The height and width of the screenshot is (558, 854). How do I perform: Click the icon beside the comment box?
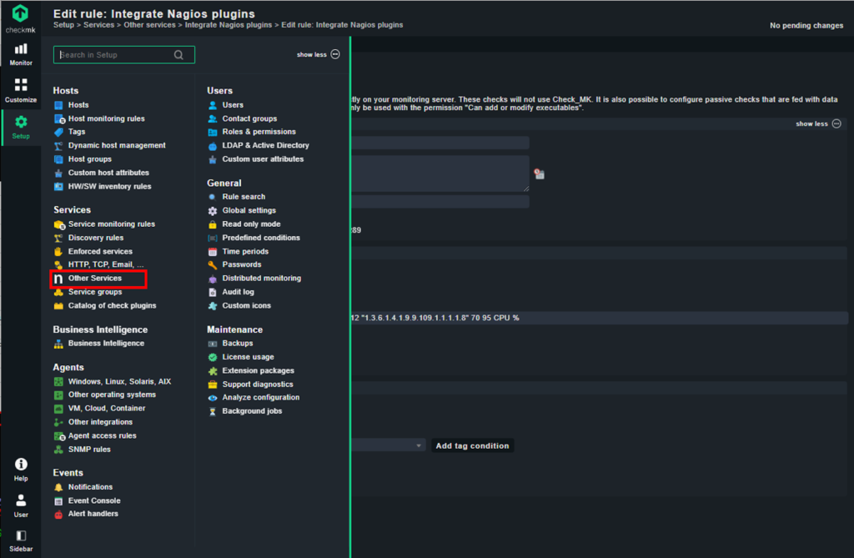[x=540, y=173]
